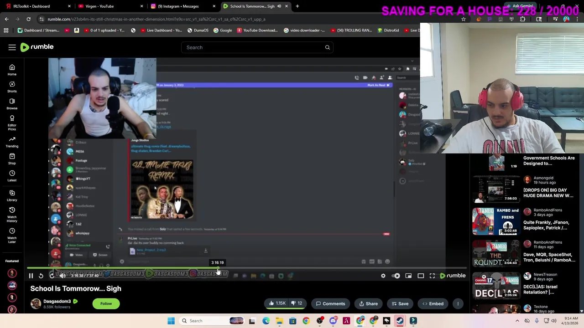
Task: Toggle autoplay switch in player
Action: click(x=396, y=276)
